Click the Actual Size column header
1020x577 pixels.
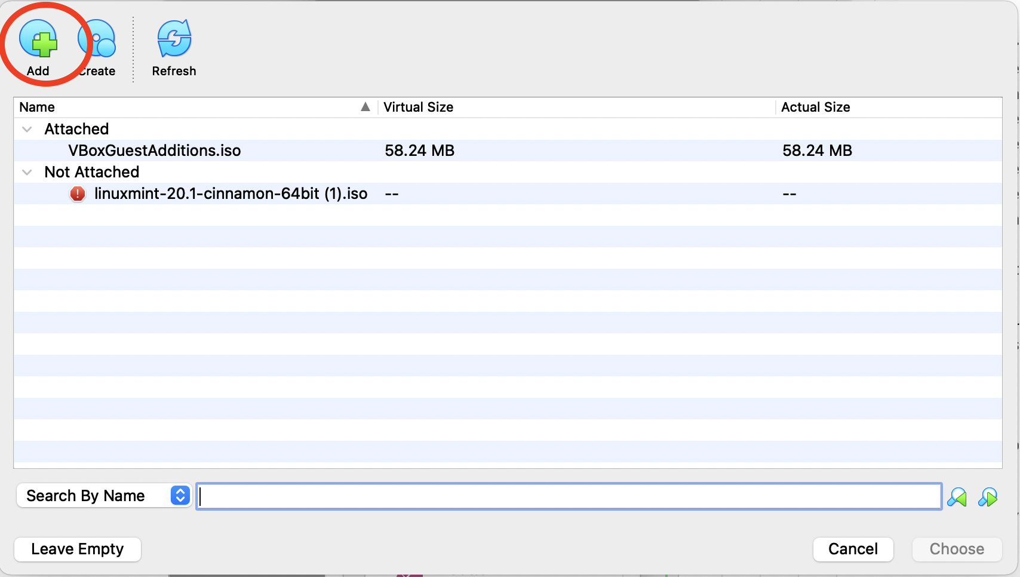(x=815, y=108)
